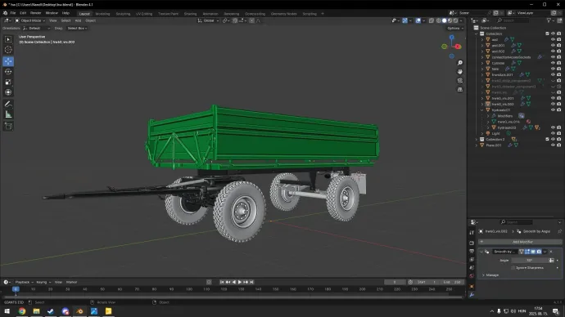Toggle Collection 2 exclude checkbox
Screen dimensions: 565x317
547,139
